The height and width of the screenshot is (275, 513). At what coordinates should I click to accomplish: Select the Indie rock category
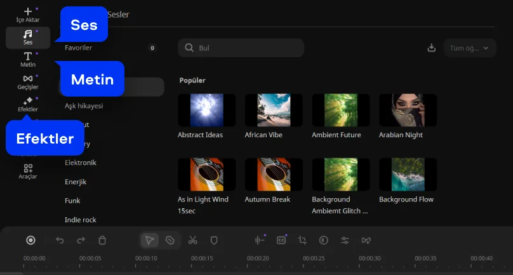pyautogui.click(x=81, y=220)
